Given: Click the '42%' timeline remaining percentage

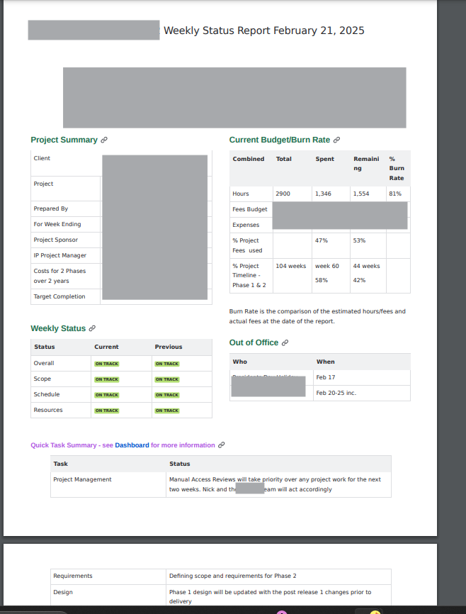Looking at the screenshot, I should [x=359, y=280].
